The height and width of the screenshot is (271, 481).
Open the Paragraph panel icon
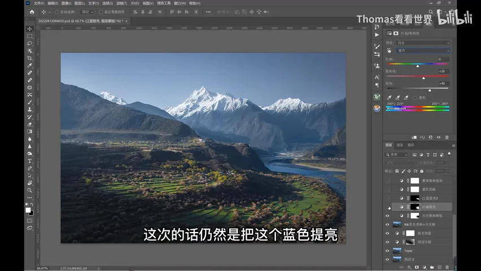(x=377, y=85)
